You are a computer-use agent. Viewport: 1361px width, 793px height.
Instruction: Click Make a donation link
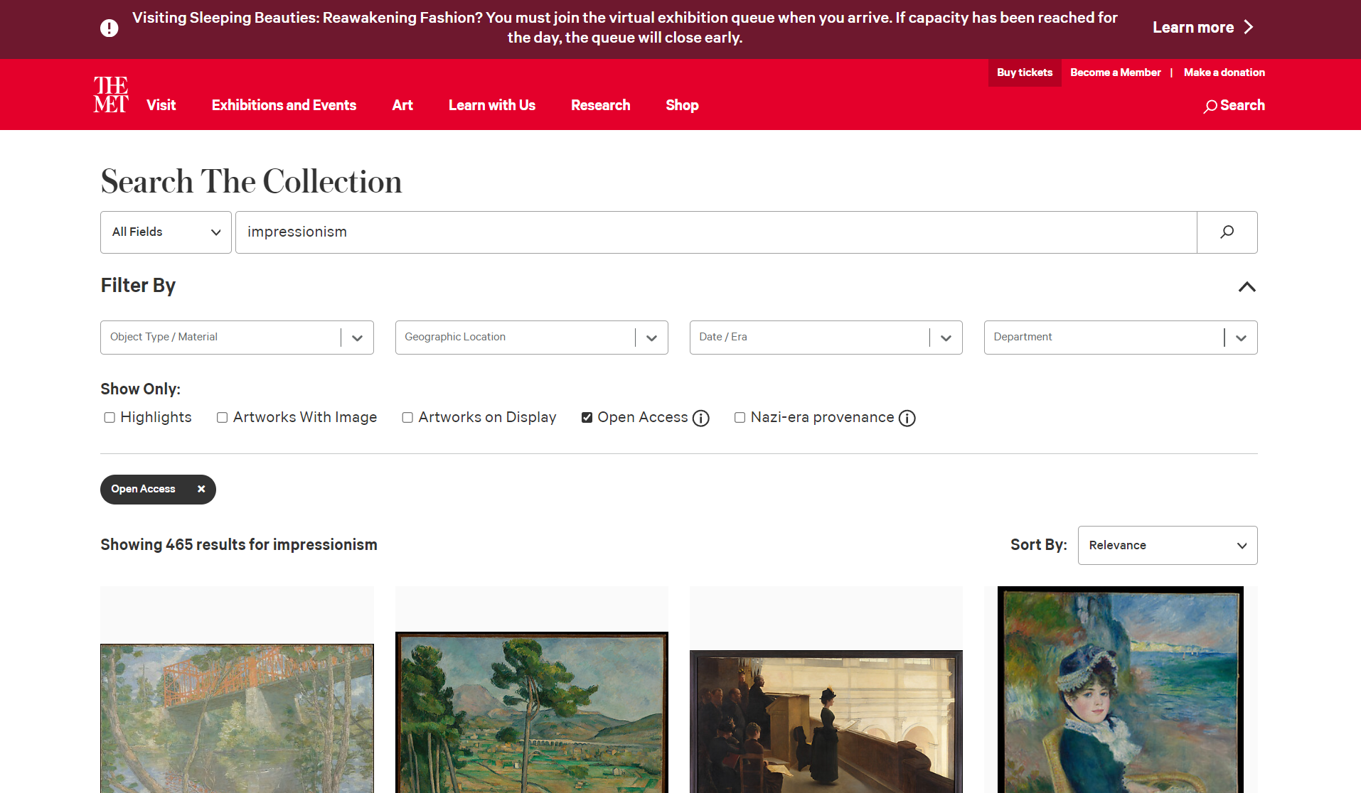point(1224,72)
